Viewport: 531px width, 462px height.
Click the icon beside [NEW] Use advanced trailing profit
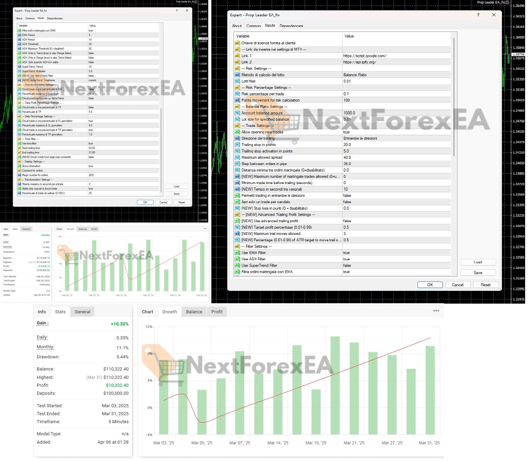click(237, 221)
